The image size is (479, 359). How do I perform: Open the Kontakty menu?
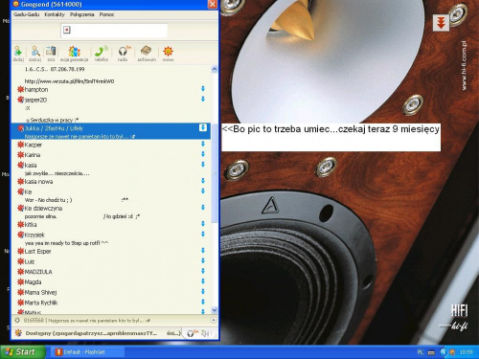pos(55,14)
